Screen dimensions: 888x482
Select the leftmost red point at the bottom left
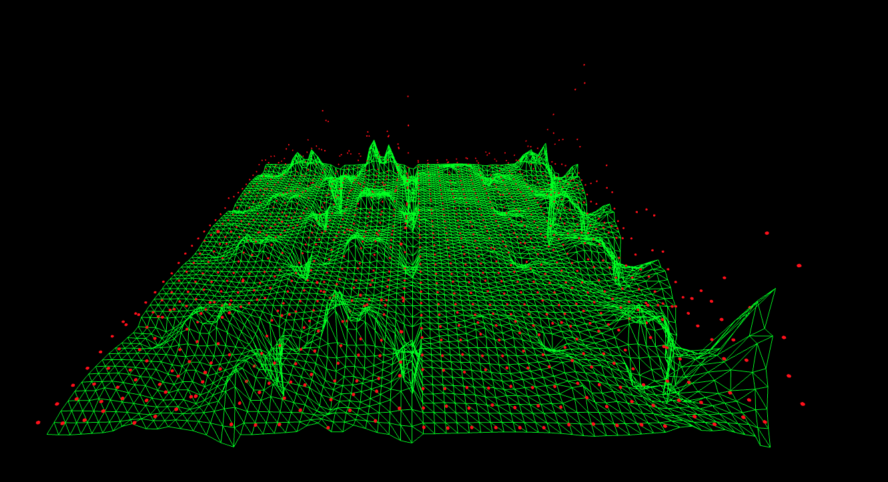point(38,423)
